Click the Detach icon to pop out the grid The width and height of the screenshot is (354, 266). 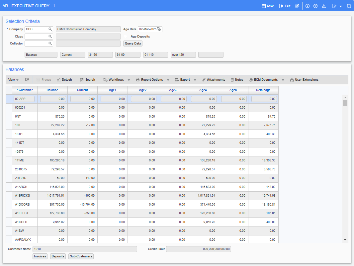point(64,79)
